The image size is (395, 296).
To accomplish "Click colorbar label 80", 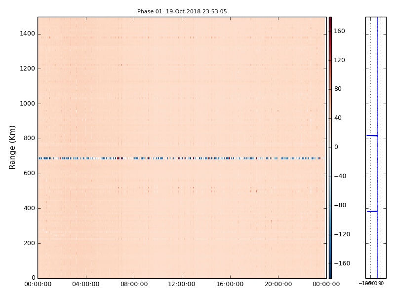I will coord(338,89).
